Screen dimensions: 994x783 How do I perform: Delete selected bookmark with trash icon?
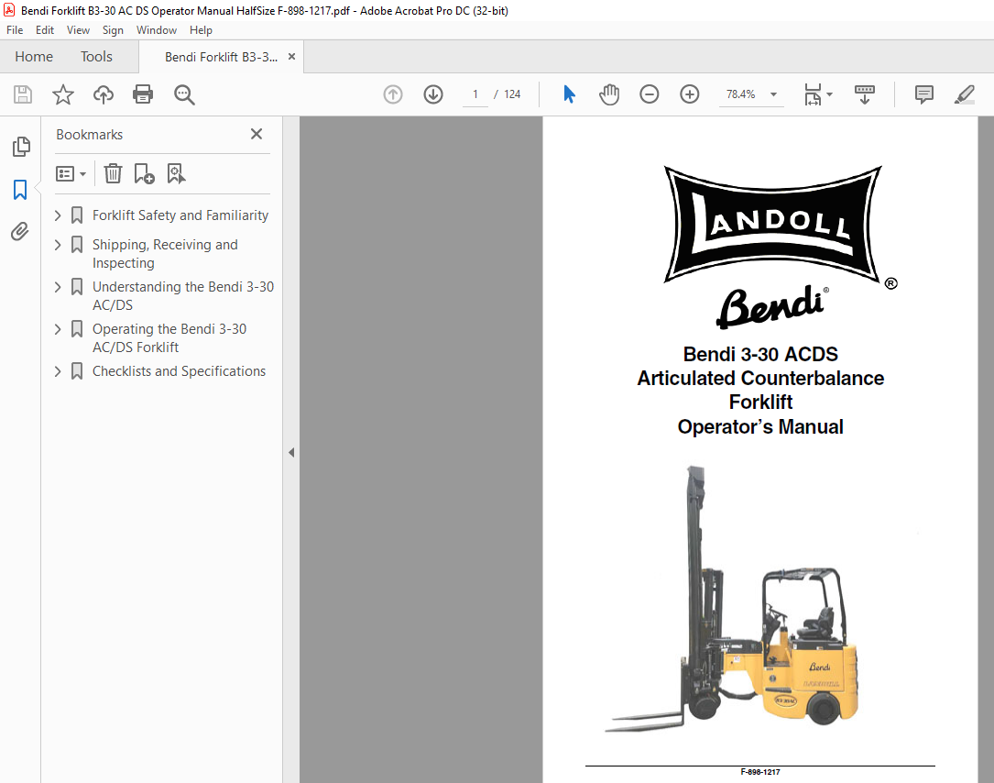point(113,173)
